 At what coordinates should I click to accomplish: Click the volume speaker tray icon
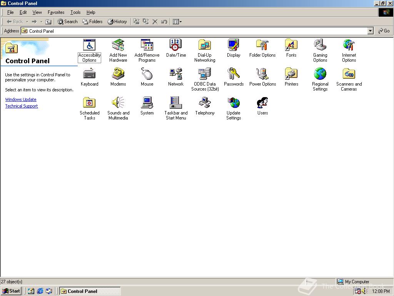(x=365, y=291)
